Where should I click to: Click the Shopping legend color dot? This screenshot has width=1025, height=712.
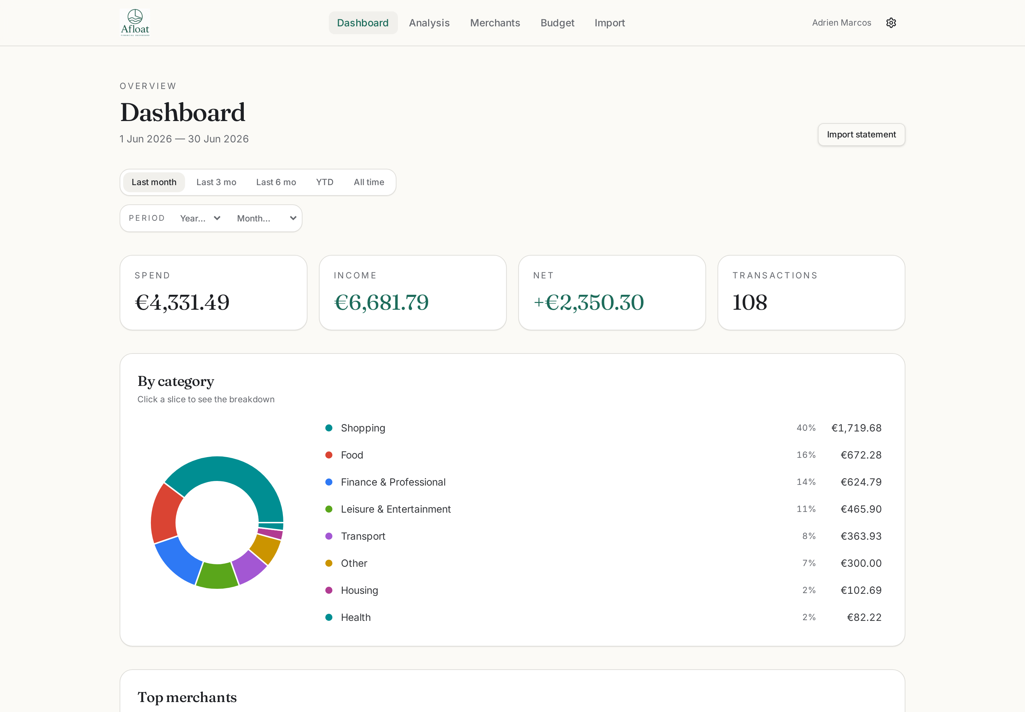tap(329, 428)
